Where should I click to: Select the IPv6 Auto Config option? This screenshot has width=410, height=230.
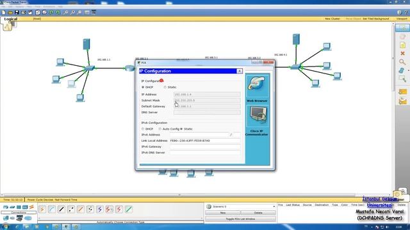point(160,129)
